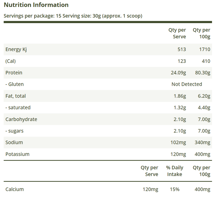Click the Not Detected gluten value
This screenshot has height=197, width=215.
click(187, 84)
